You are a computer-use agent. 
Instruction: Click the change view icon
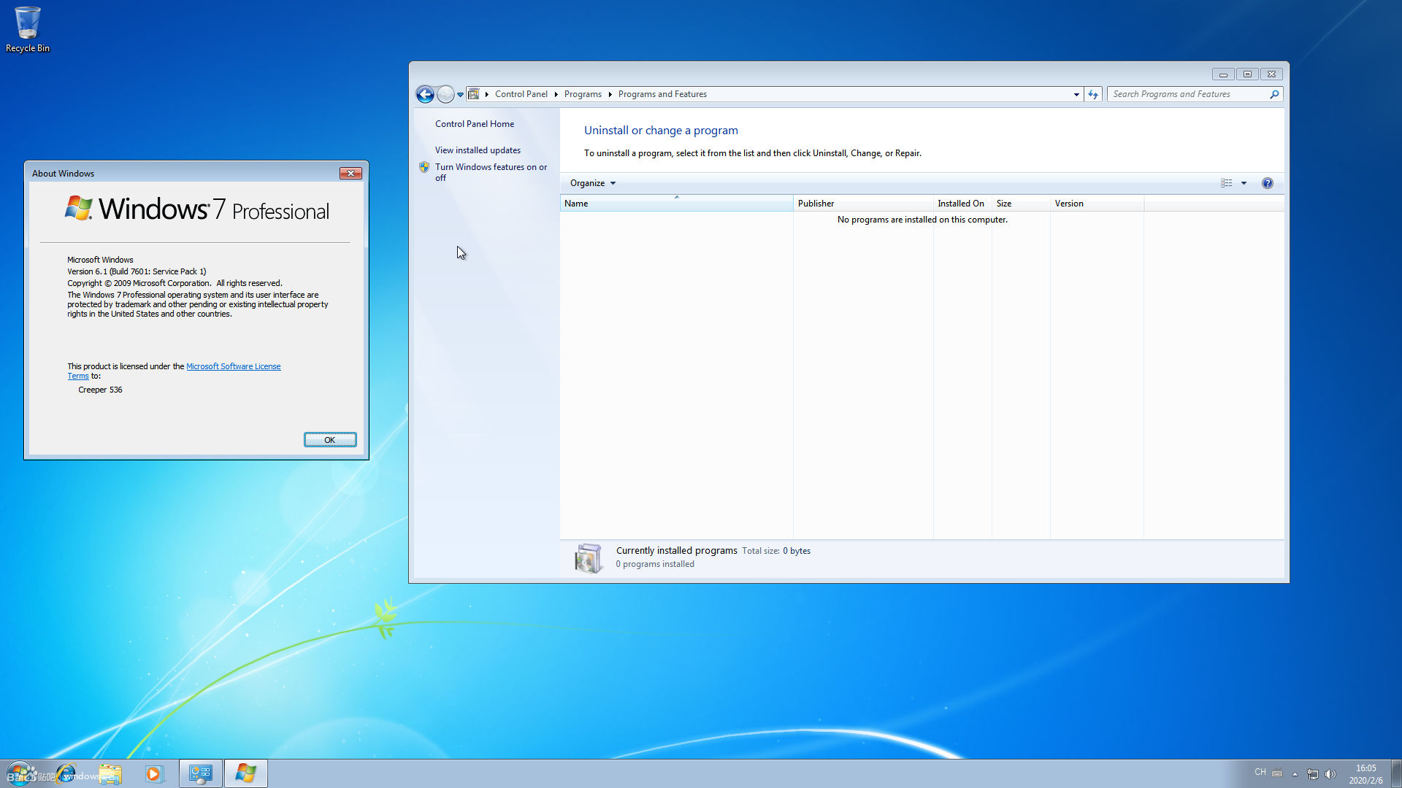click(x=1227, y=183)
